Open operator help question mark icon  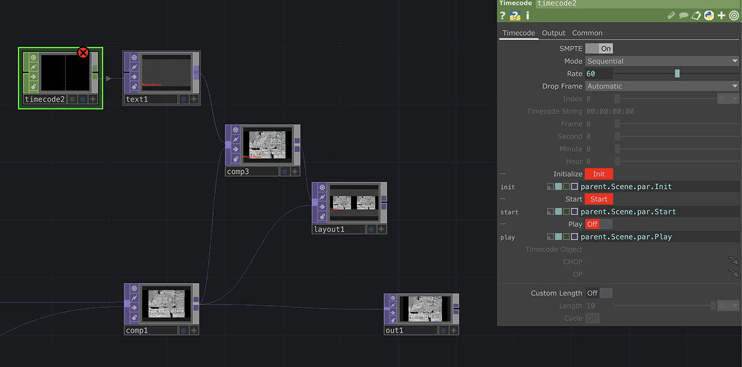point(503,16)
